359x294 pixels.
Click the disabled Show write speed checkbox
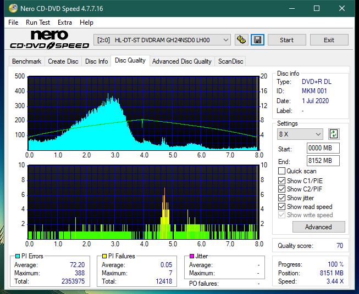(x=281, y=215)
